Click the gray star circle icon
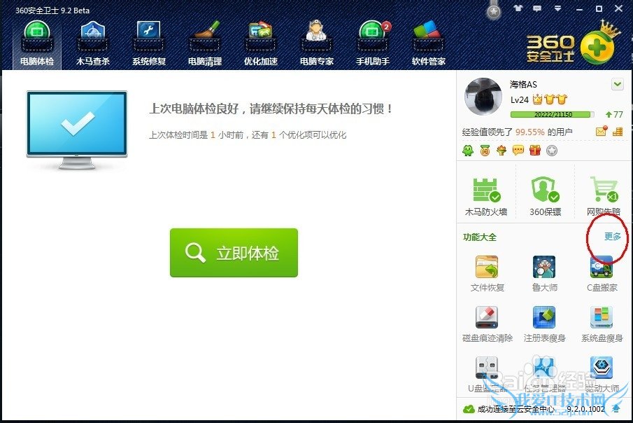 click(x=552, y=151)
